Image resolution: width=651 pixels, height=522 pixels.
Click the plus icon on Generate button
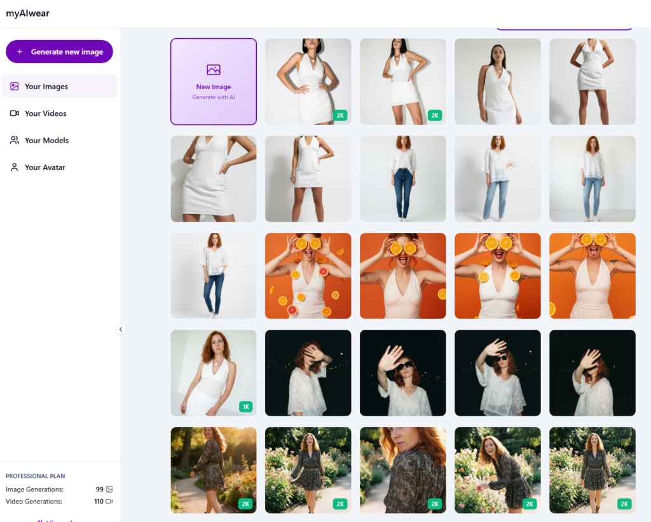[20, 52]
